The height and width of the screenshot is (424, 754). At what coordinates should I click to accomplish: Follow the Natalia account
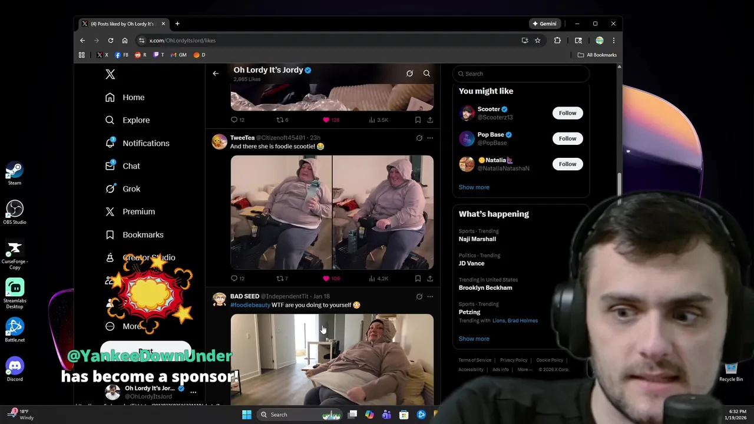coord(567,164)
